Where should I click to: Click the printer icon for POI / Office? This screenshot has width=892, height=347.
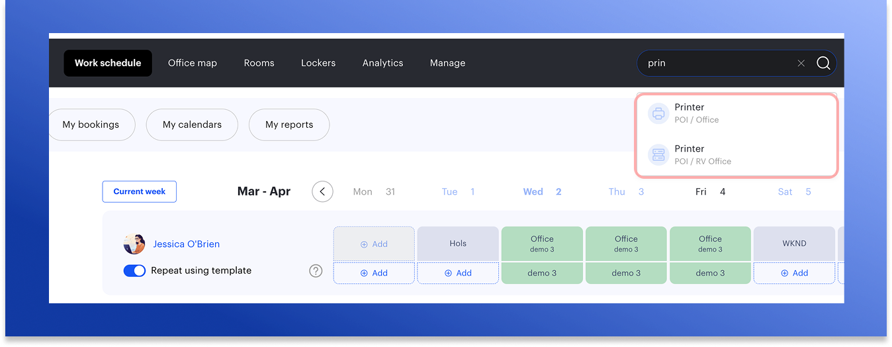(x=658, y=113)
